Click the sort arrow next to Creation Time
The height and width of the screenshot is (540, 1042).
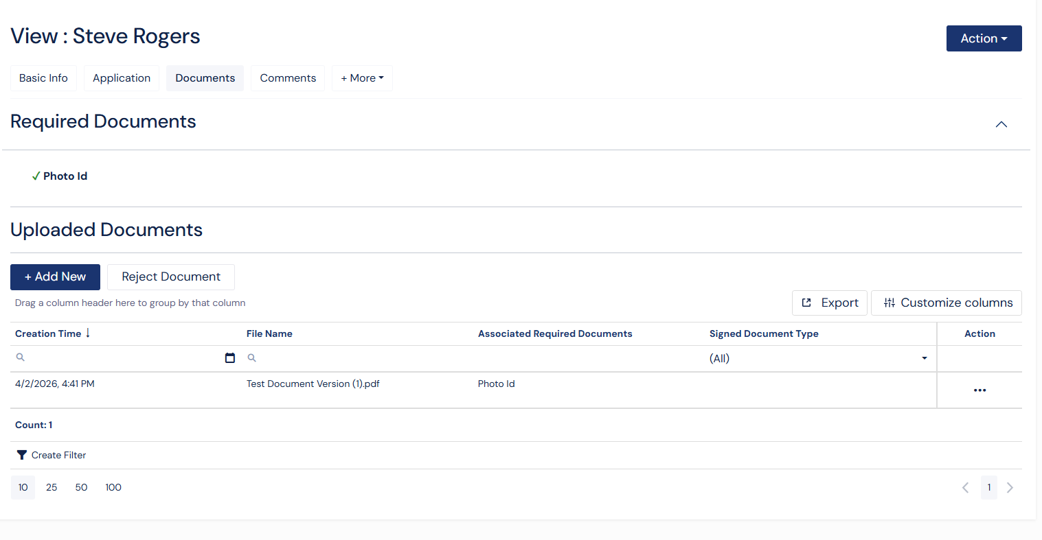(x=88, y=333)
